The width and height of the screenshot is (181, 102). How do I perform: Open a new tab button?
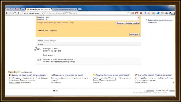coord(80,9)
